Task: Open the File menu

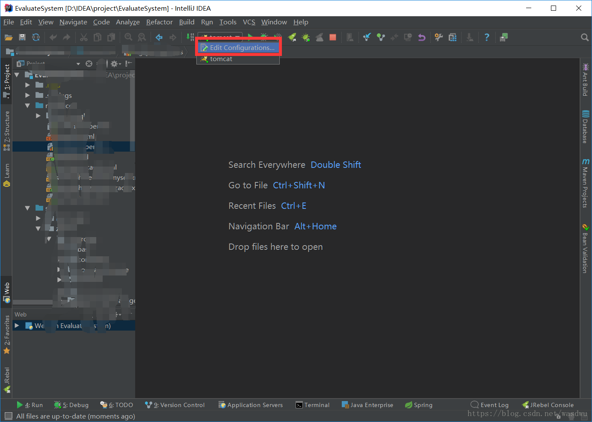Action: (x=9, y=22)
